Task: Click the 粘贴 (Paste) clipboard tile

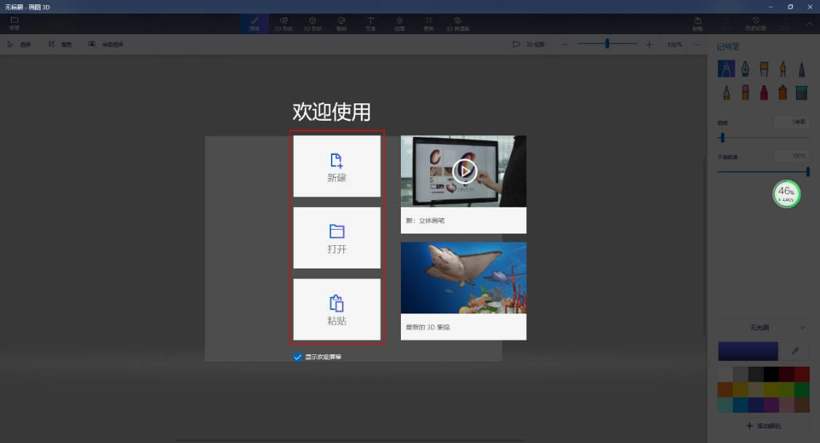Action: pyautogui.click(x=337, y=309)
